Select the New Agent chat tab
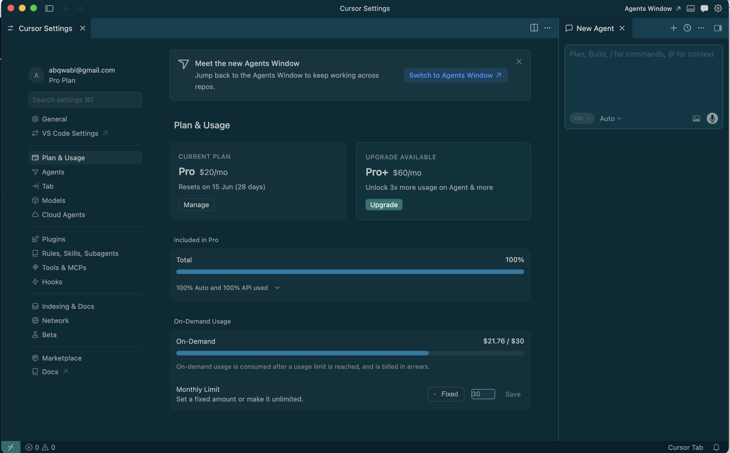The image size is (730, 453). (x=595, y=28)
